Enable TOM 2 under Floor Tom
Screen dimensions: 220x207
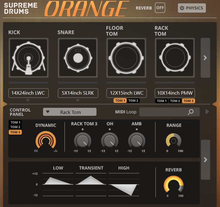[x=133, y=101]
